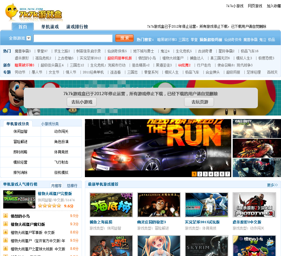Switch to the 首页 tab
Image resolution: width=281 pixels, height=256 pixels.
pos(23,27)
